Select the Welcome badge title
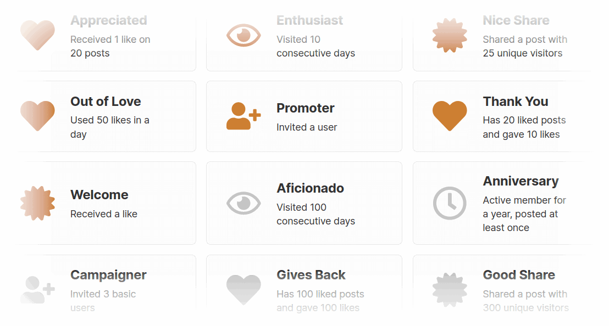Viewport: 609px width, 326px height. click(99, 195)
